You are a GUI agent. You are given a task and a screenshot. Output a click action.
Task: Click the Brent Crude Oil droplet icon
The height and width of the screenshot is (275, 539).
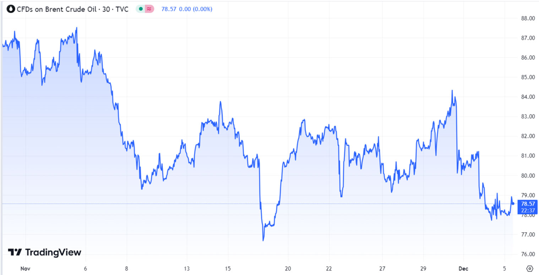coord(11,9)
